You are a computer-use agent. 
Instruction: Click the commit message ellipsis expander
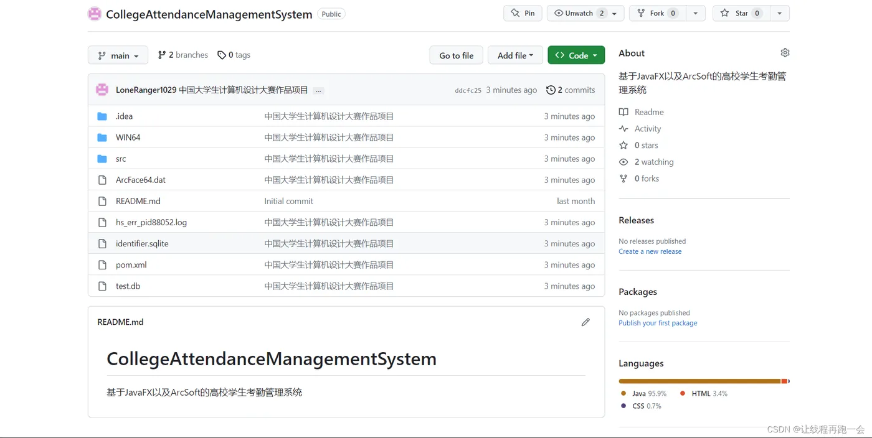tap(318, 91)
